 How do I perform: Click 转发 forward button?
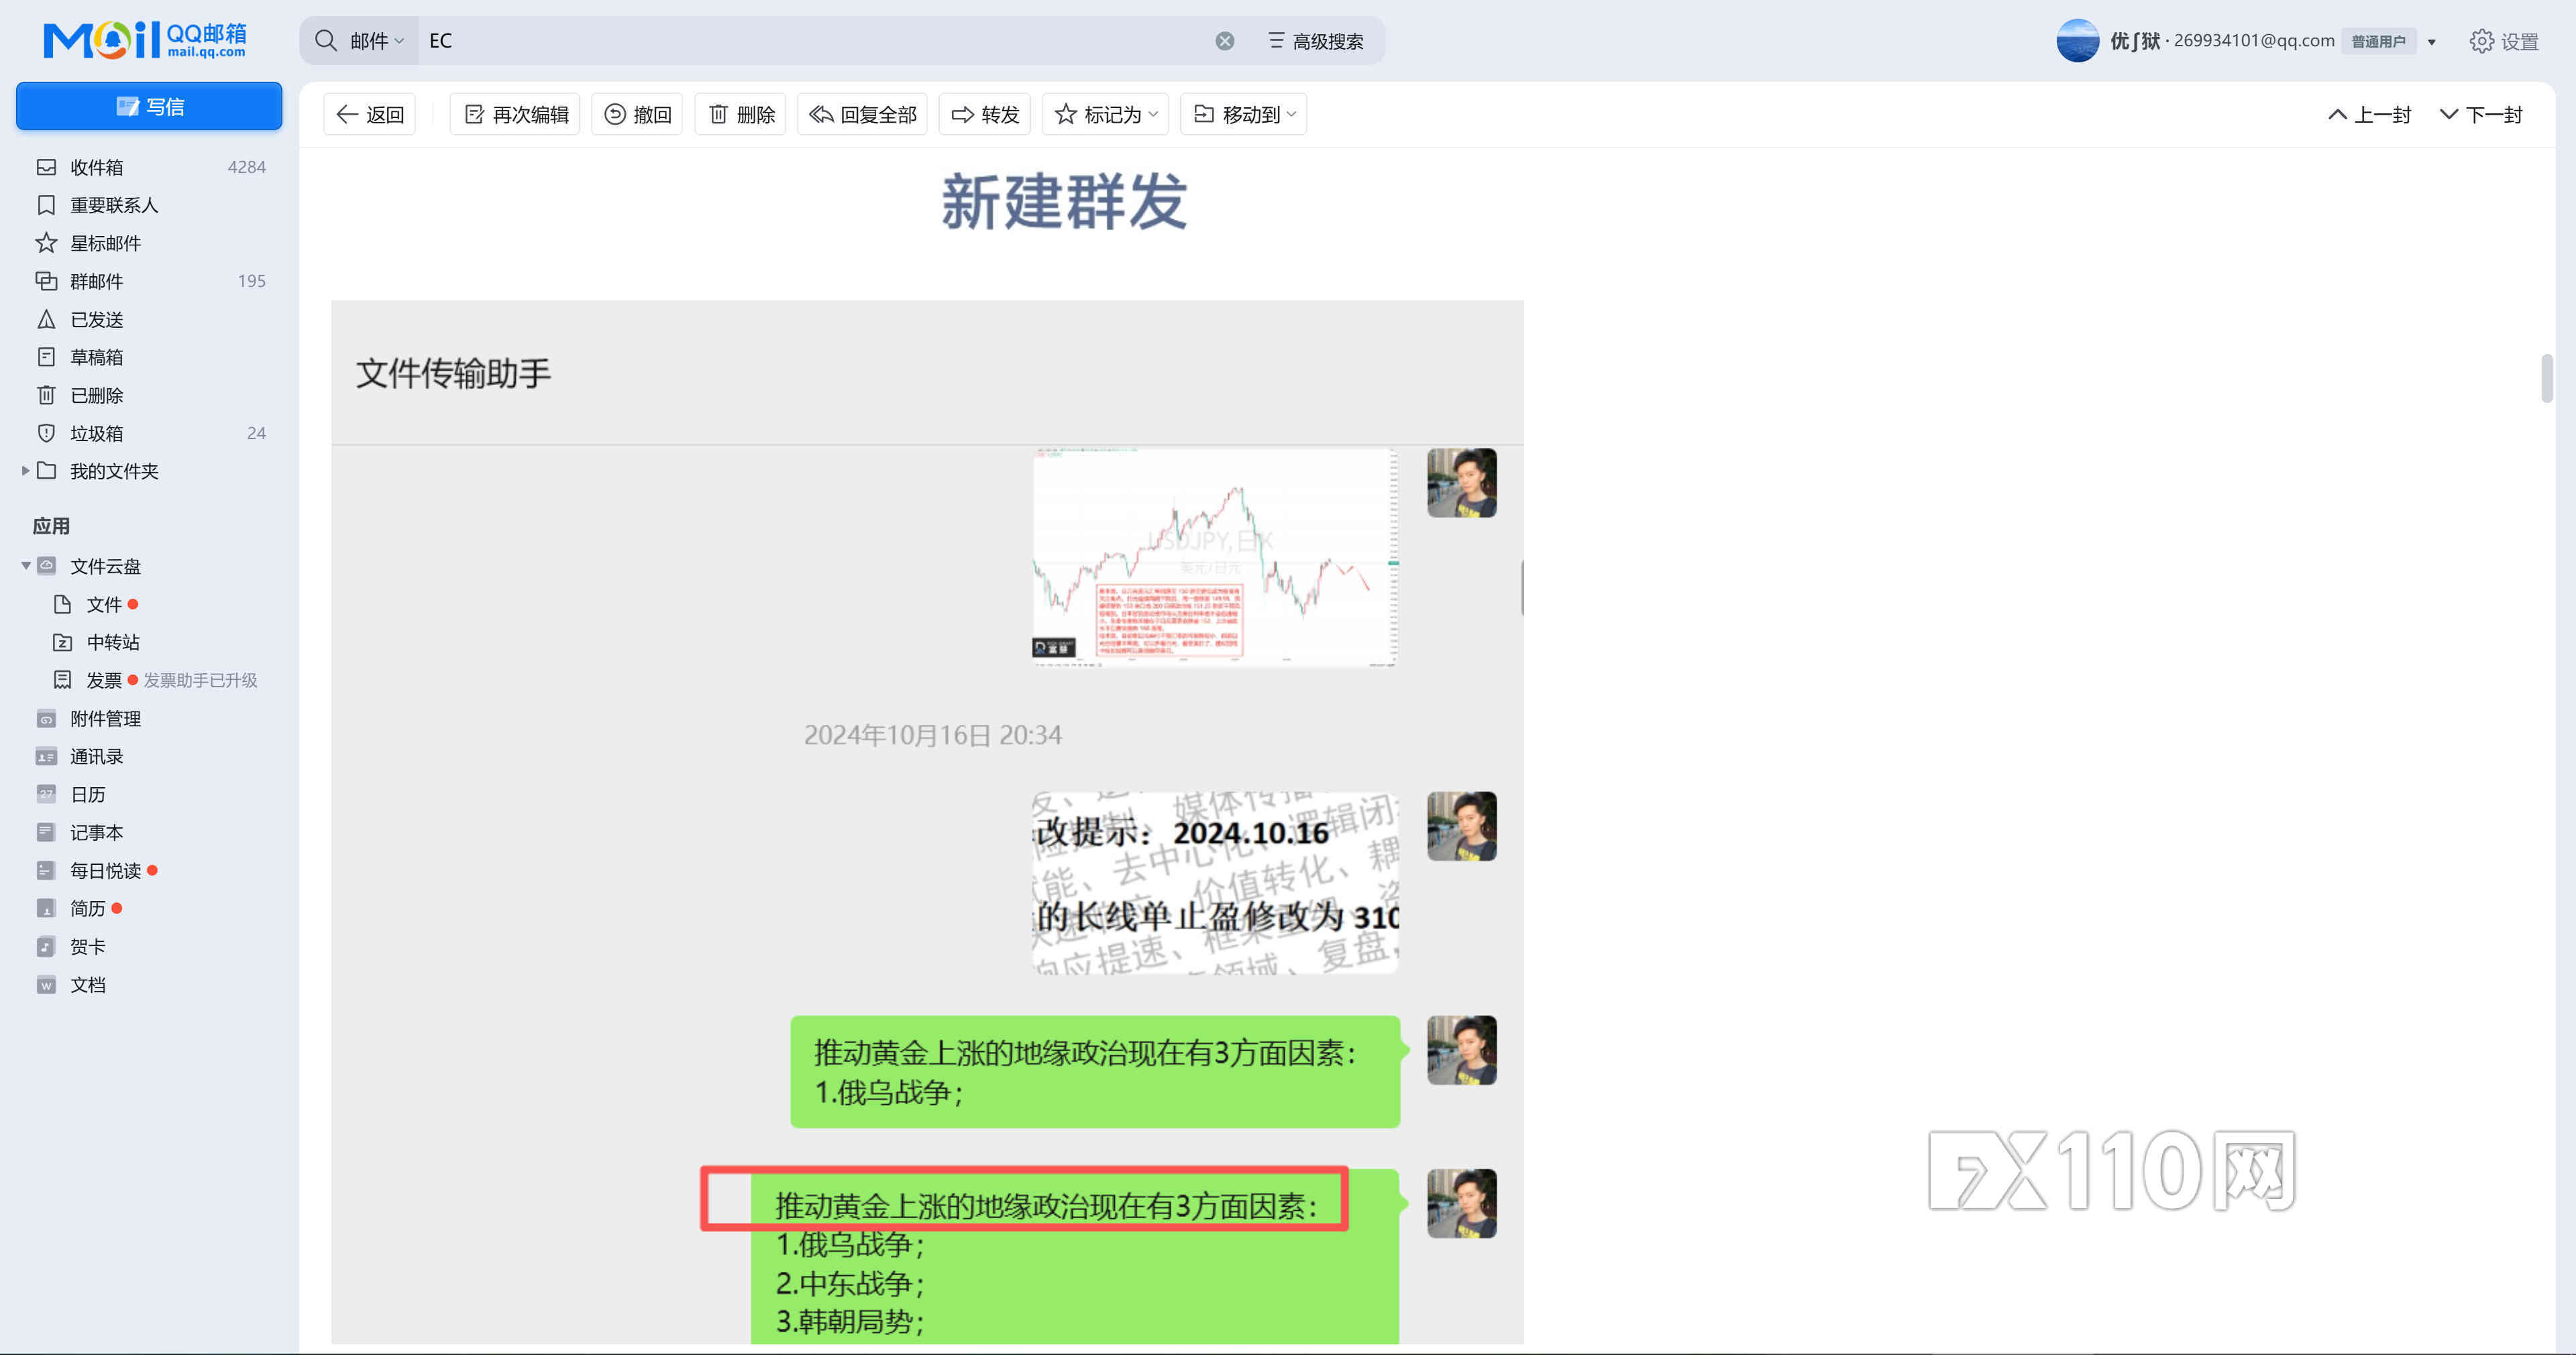coord(985,115)
